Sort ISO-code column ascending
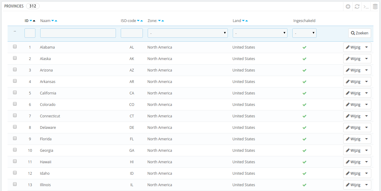Image resolution: width=381 pixels, height=191 pixels. pyautogui.click(x=142, y=21)
